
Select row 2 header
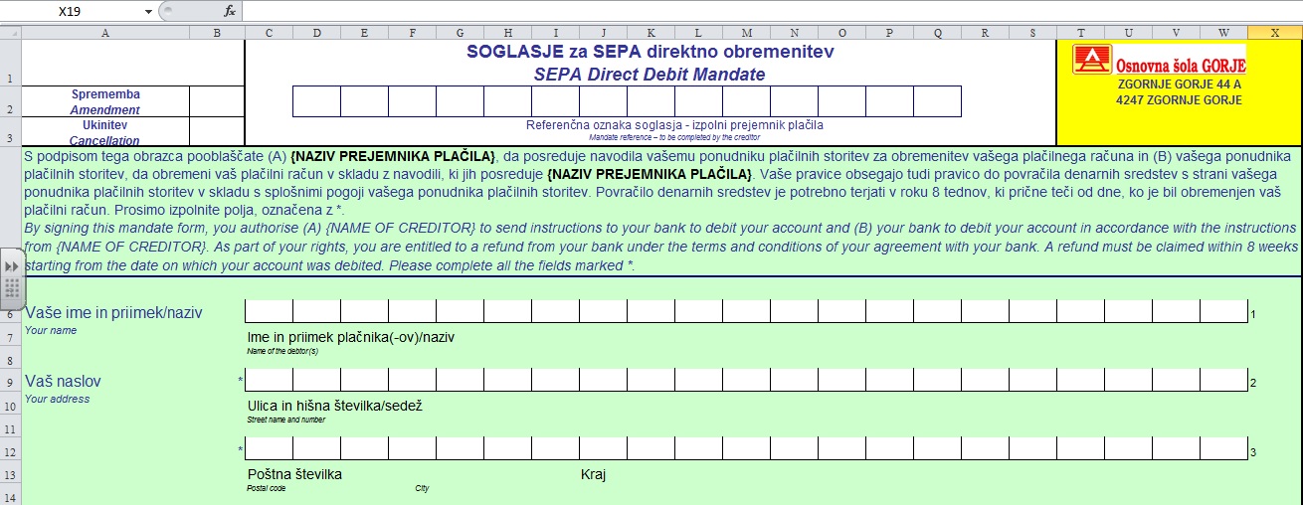[10, 101]
